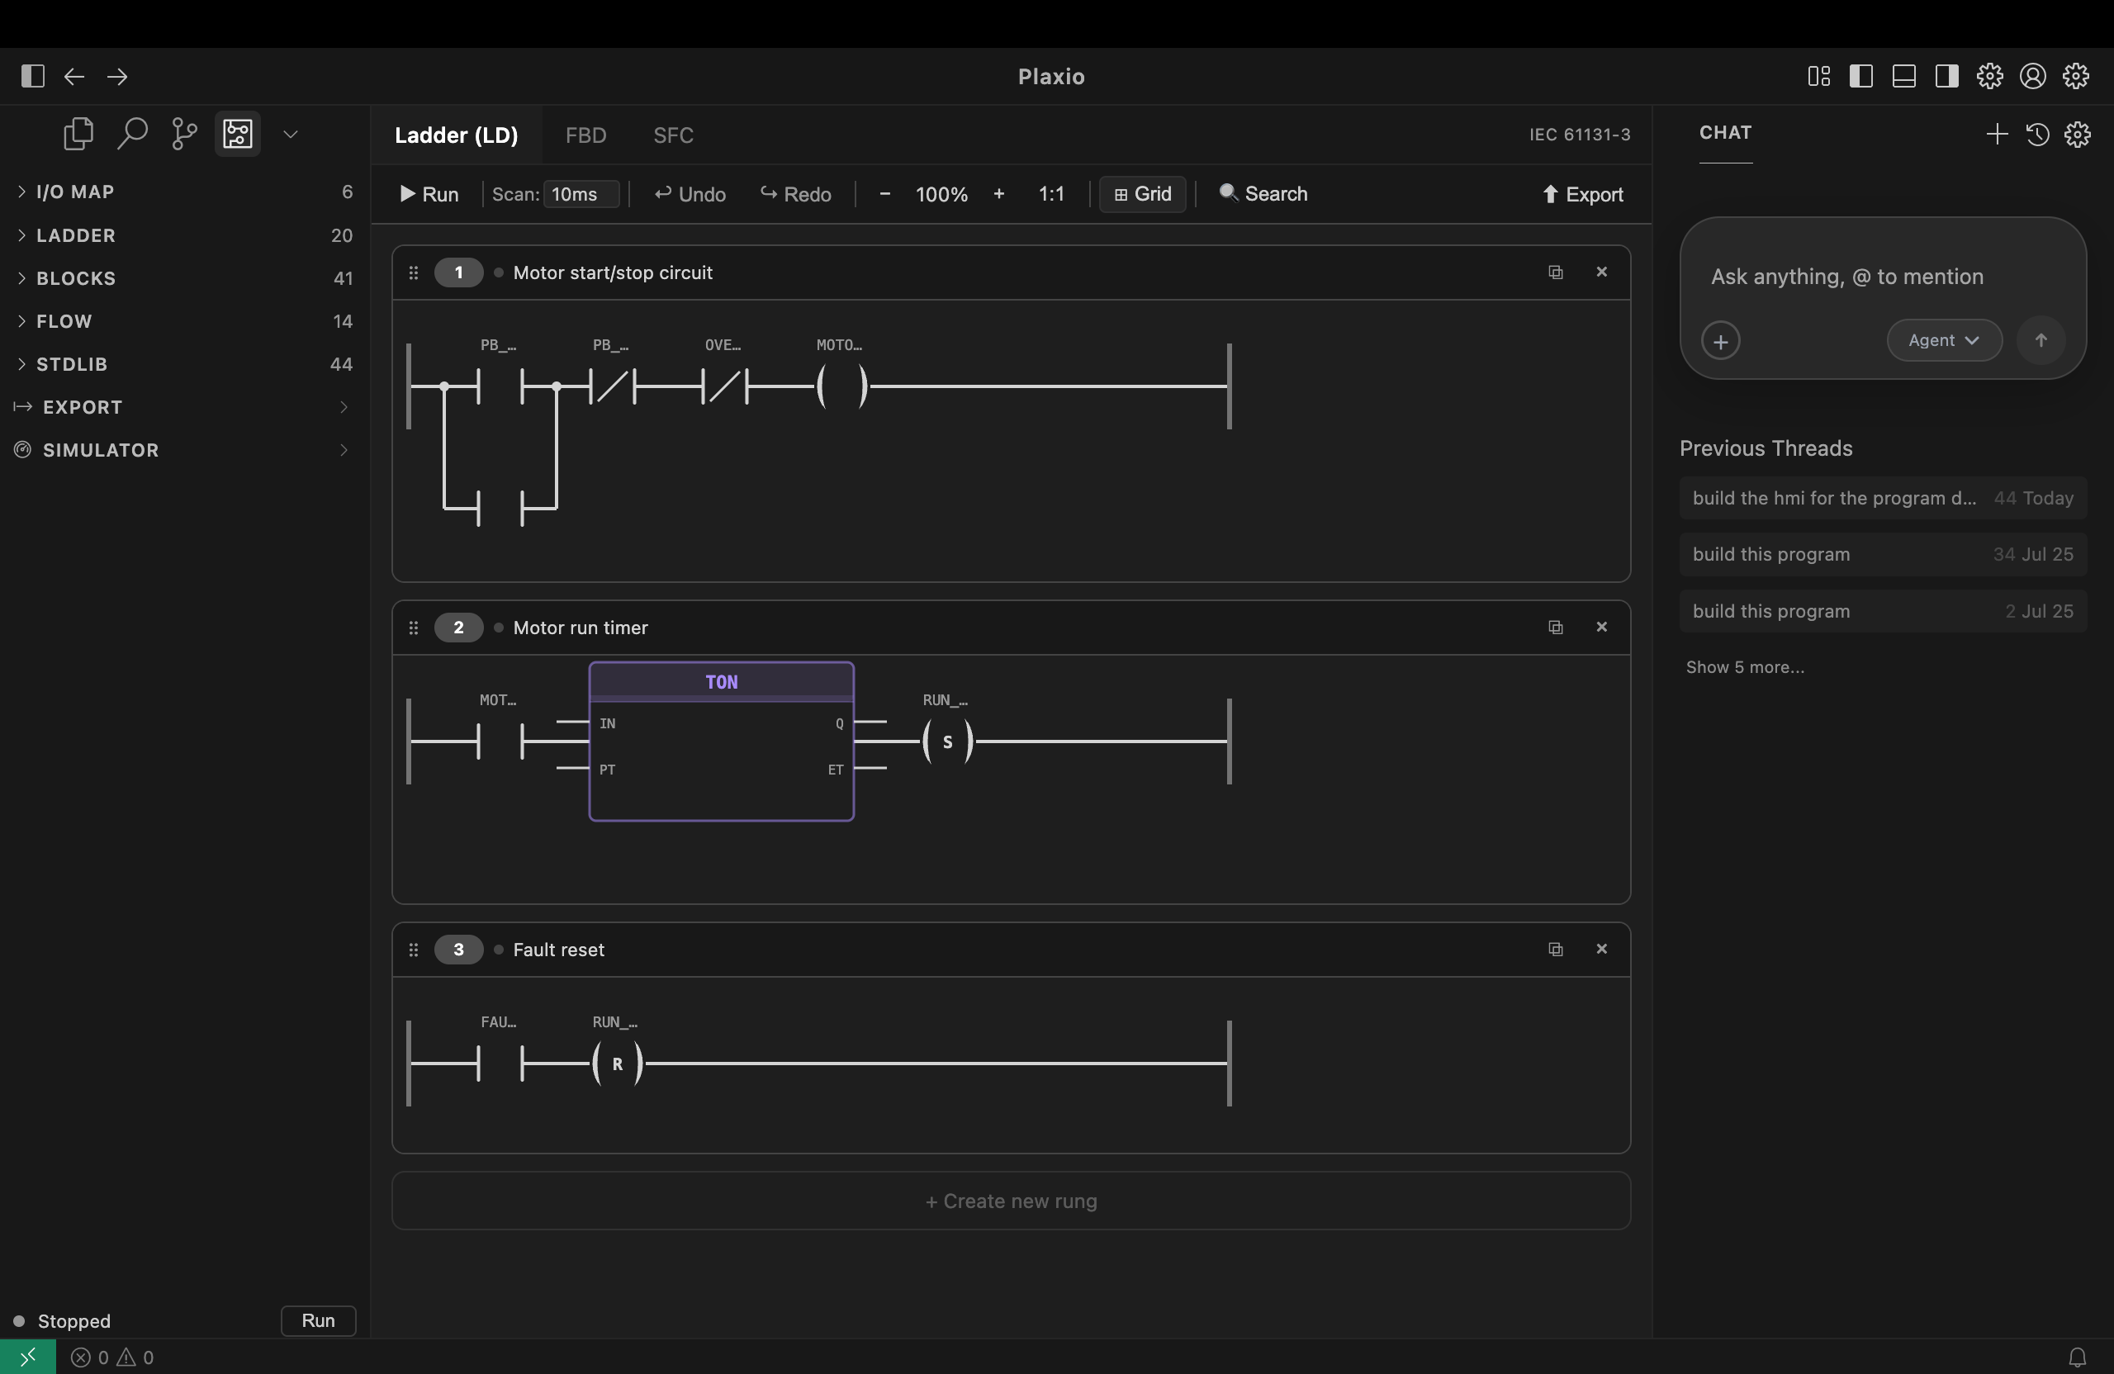Open the Explorer files icon
This screenshot has width=2114, height=1374.
click(x=78, y=134)
